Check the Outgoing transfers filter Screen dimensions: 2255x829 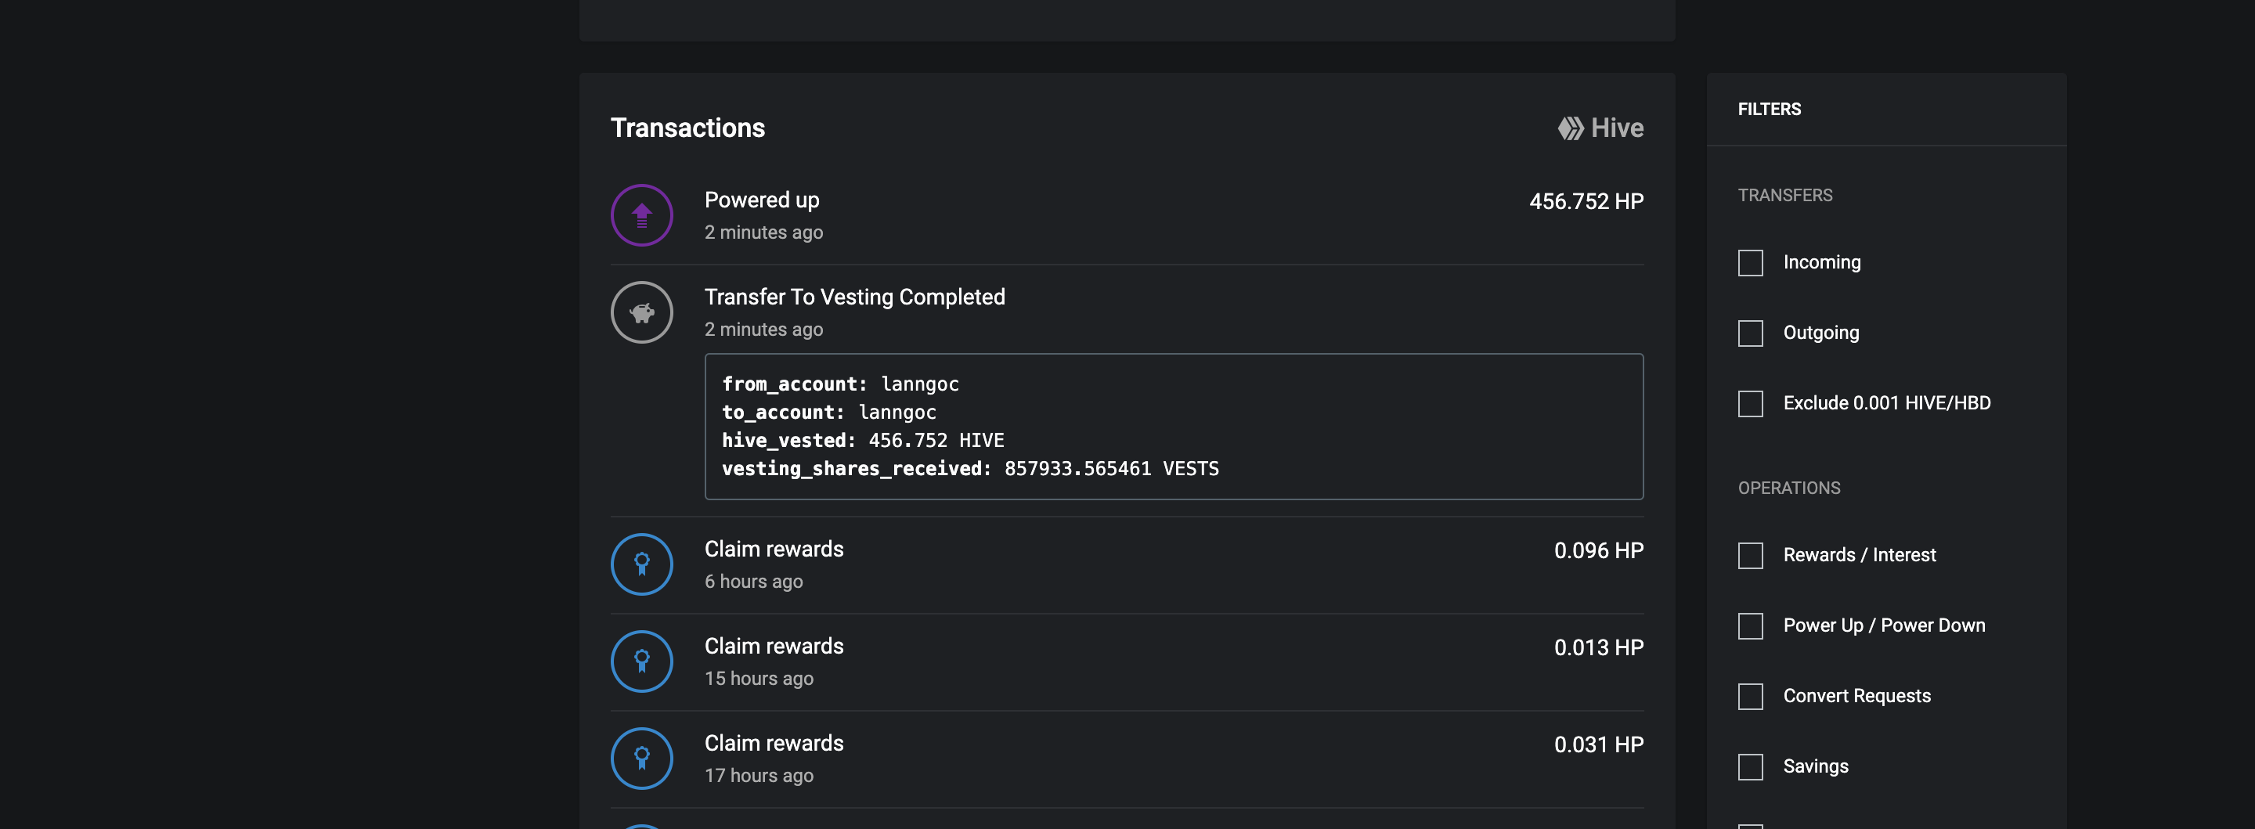(1750, 333)
